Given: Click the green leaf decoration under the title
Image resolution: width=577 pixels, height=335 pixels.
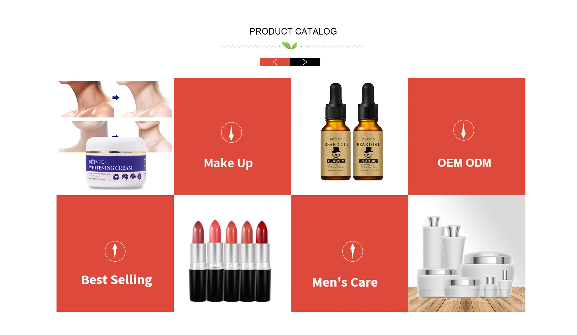Looking at the screenshot, I should pyautogui.click(x=290, y=46).
